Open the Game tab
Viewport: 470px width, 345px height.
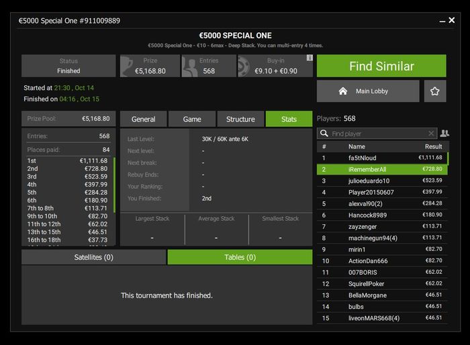(192, 119)
